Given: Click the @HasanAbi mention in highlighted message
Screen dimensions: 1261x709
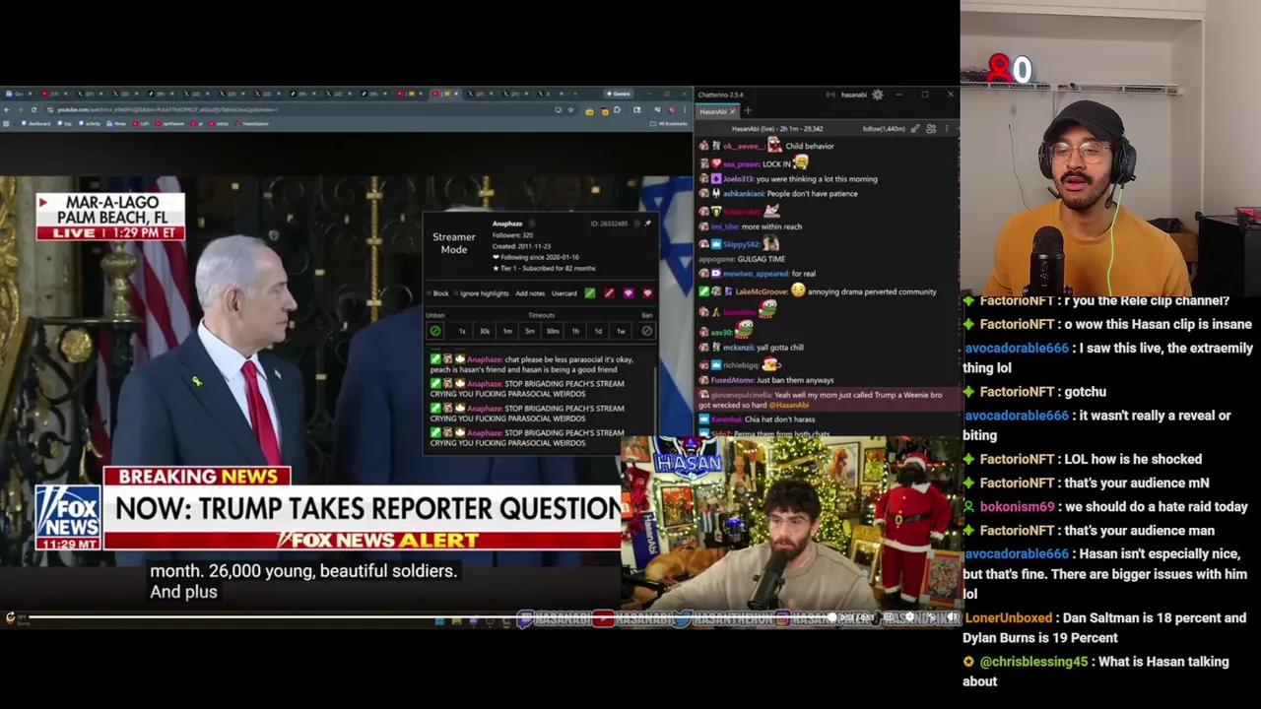Looking at the screenshot, I should pos(789,405).
